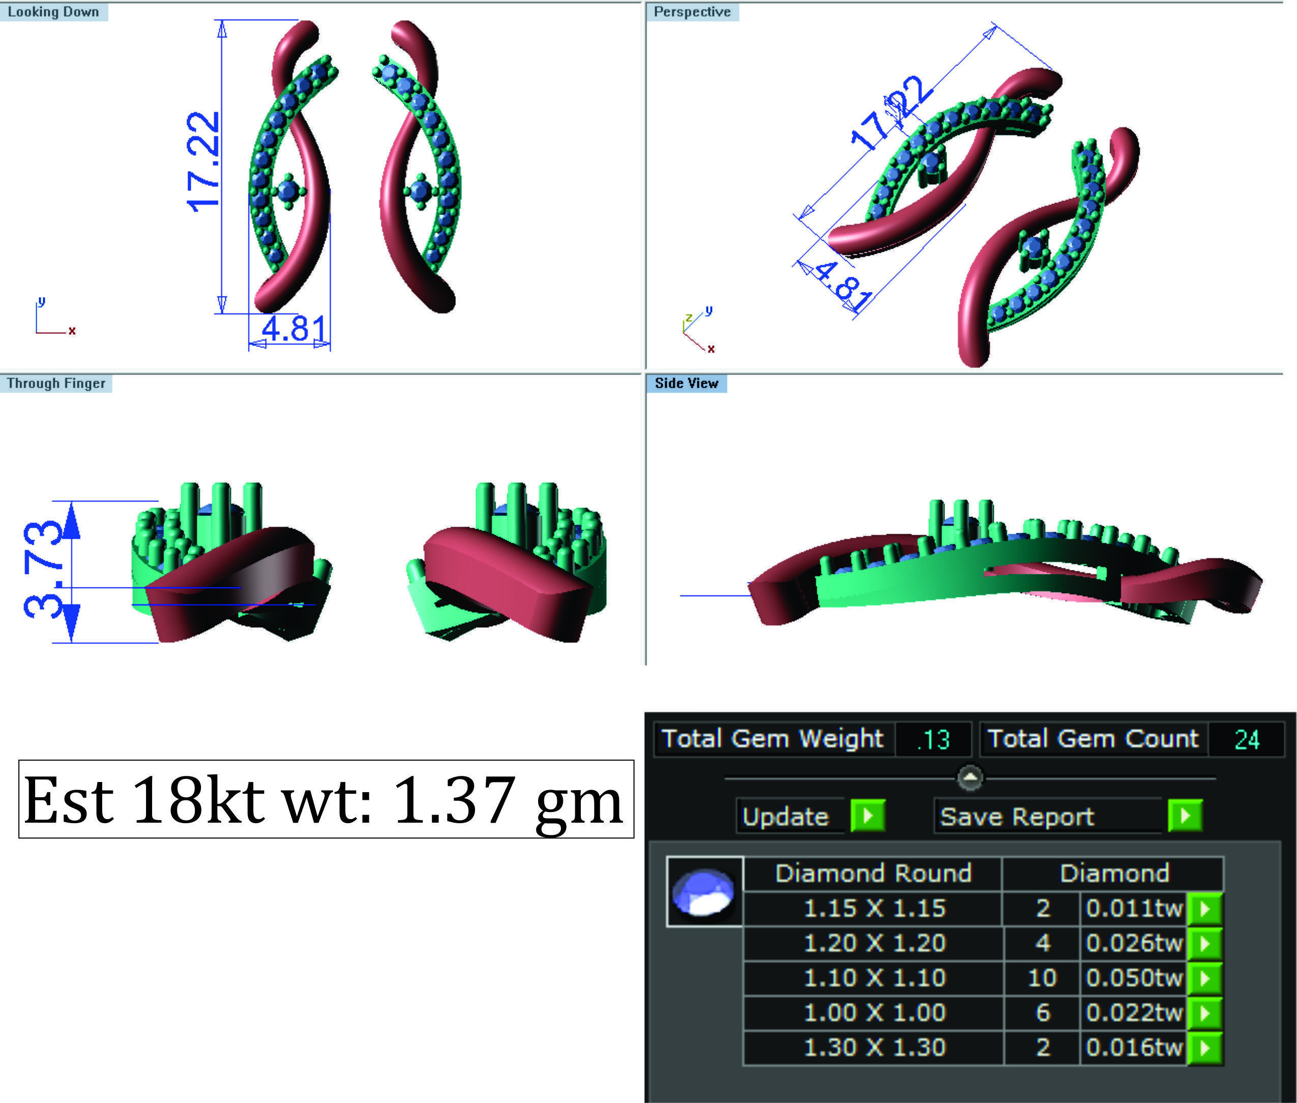Click the 3.73 dimension in Through Finger view
The width and height of the screenshot is (1297, 1103).
pos(44,569)
